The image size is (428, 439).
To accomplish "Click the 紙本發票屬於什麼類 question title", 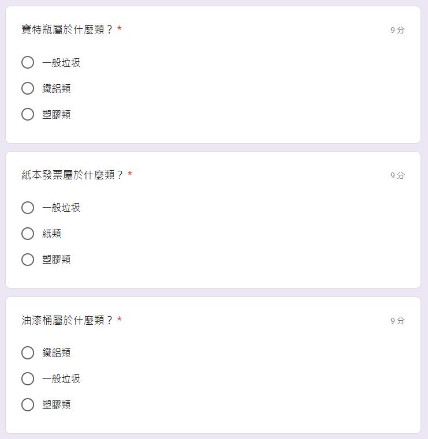I will pos(72,175).
